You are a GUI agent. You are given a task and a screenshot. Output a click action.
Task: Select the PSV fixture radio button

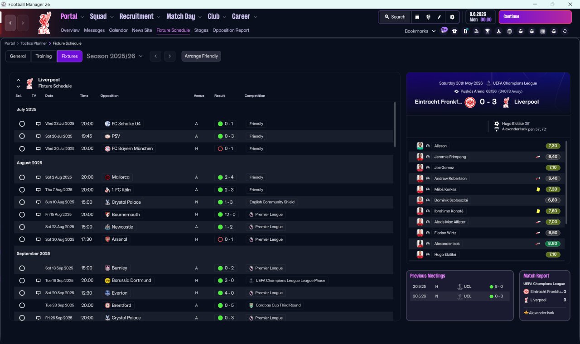click(x=22, y=136)
